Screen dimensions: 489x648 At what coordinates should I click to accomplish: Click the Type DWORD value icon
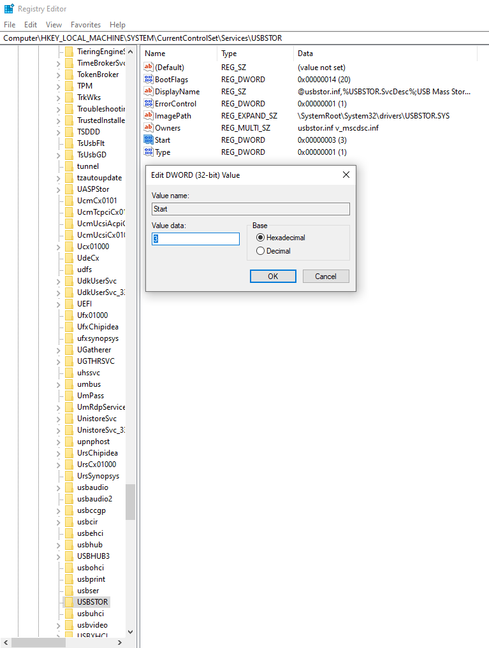pos(149,152)
